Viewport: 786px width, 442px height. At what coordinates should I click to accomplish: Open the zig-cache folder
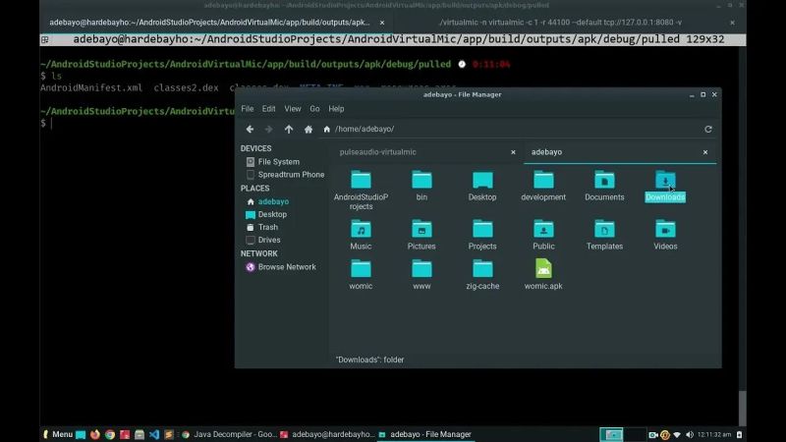click(x=482, y=275)
